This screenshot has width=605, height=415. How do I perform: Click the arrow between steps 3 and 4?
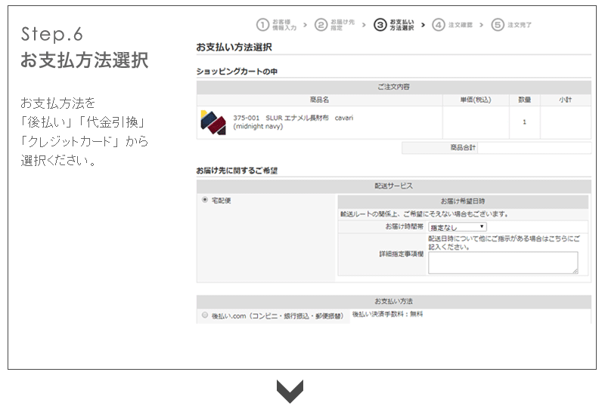point(423,25)
